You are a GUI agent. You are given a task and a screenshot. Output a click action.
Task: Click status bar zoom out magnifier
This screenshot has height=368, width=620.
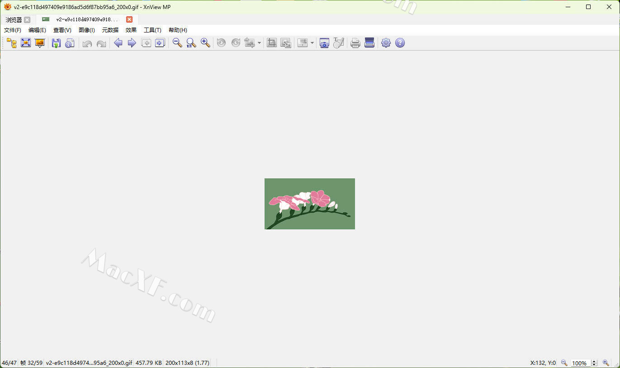pos(564,363)
